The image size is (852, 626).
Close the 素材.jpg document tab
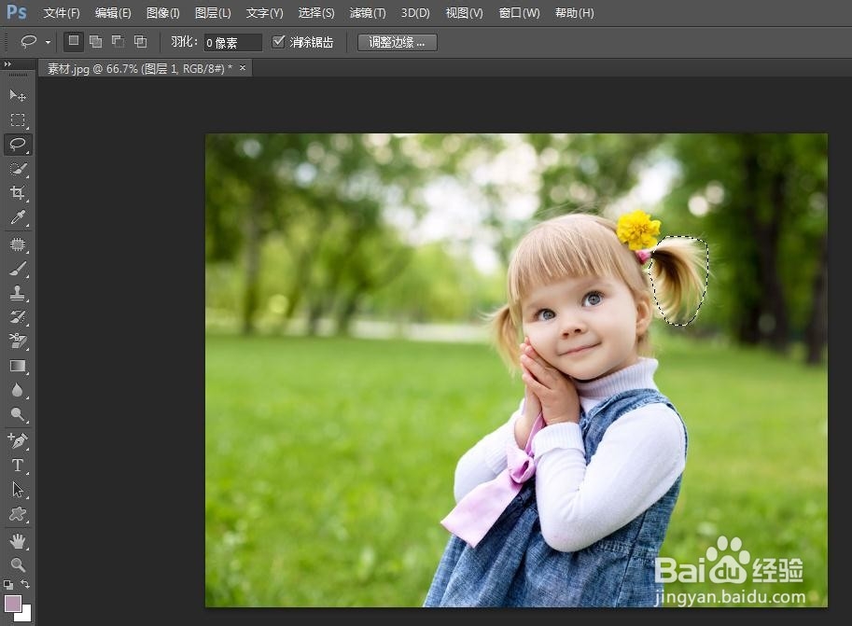pyautogui.click(x=243, y=68)
